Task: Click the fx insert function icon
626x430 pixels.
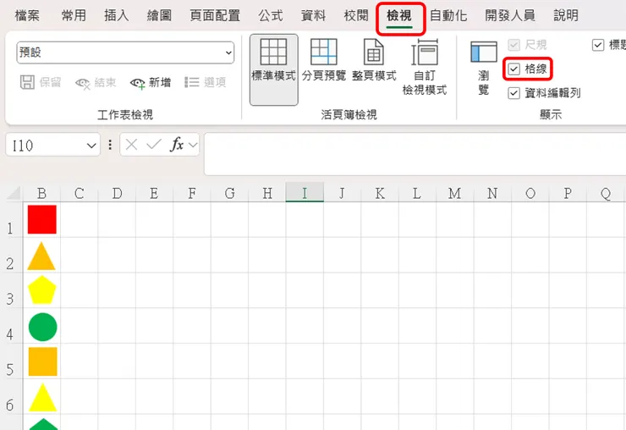Action: (177, 144)
